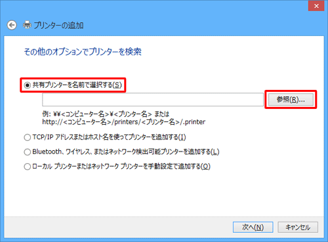This screenshot has width=328, height=242.
Task: Click the http://<コンピューター名>/printers example line
Action: [x=124, y=122]
